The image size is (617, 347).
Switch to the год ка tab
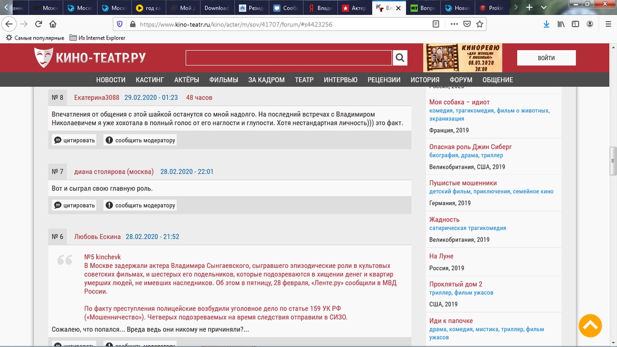pos(148,8)
